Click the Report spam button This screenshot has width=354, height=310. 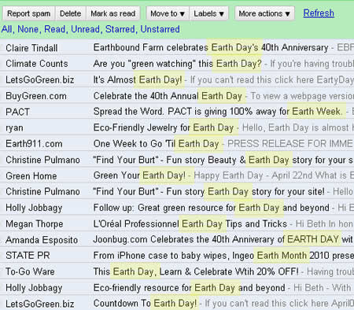(x=28, y=13)
